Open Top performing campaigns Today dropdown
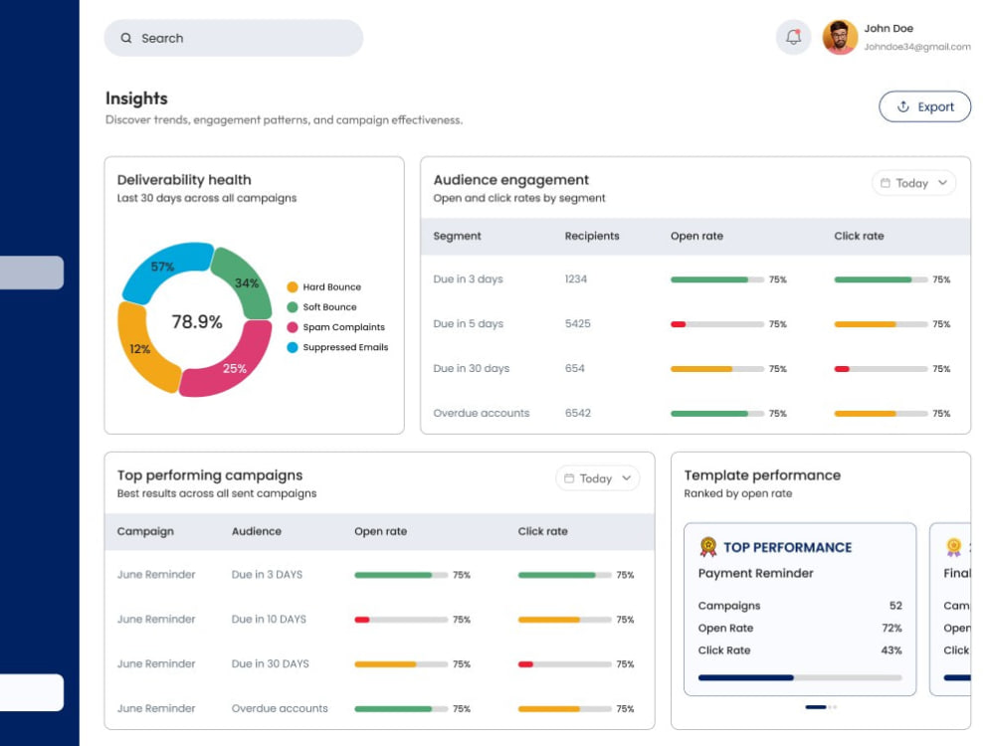Image resolution: width=995 pixels, height=746 pixels. point(597,478)
